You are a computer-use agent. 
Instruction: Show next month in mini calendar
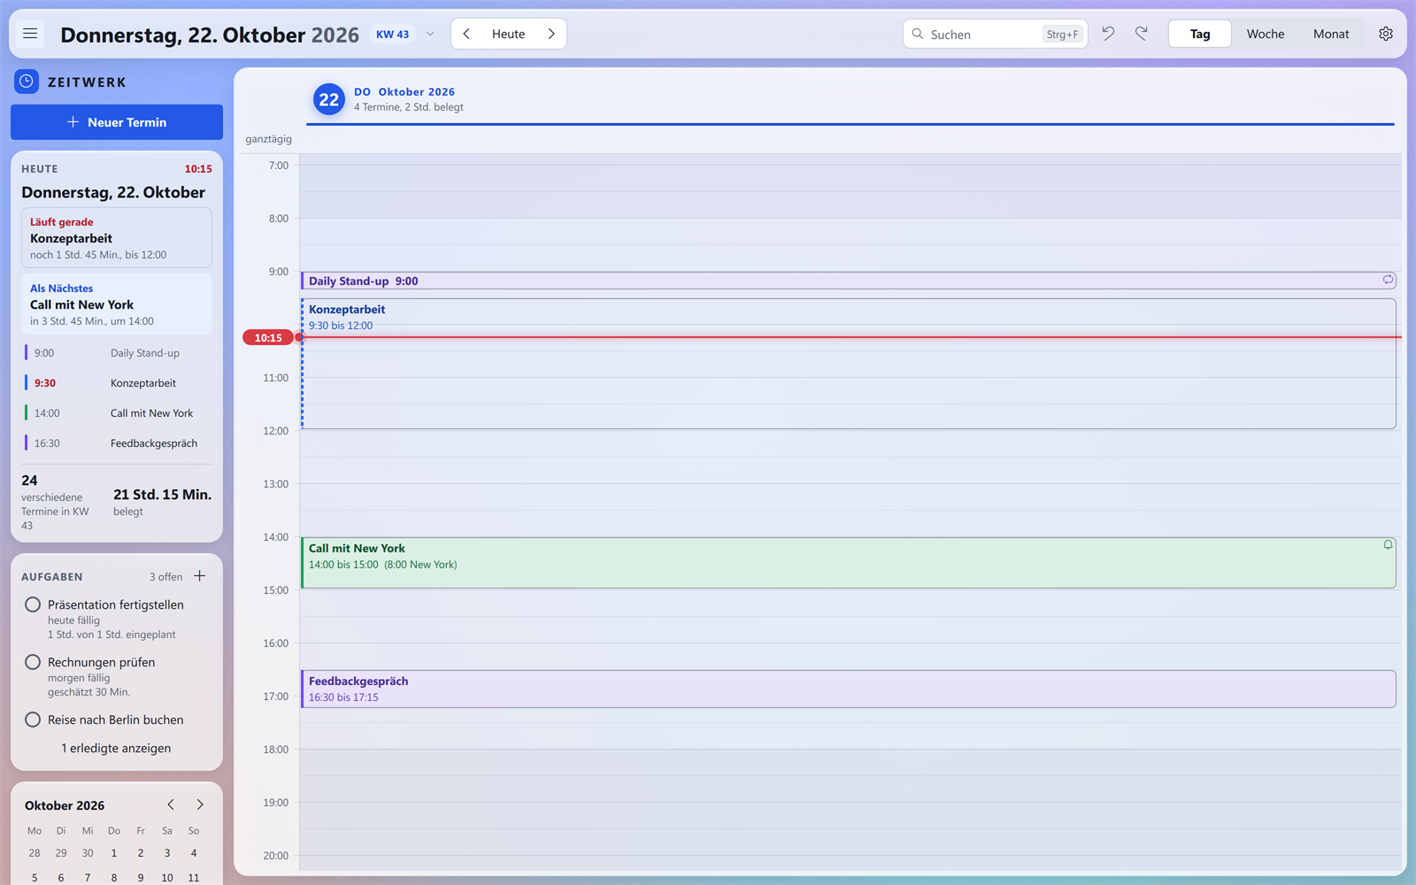(200, 804)
